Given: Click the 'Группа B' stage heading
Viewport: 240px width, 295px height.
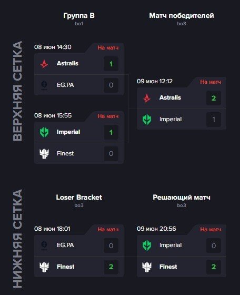Looking at the screenshot, I should (79, 16).
